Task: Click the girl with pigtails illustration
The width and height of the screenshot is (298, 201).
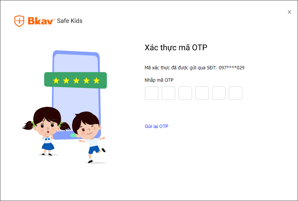Action: pos(46,131)
